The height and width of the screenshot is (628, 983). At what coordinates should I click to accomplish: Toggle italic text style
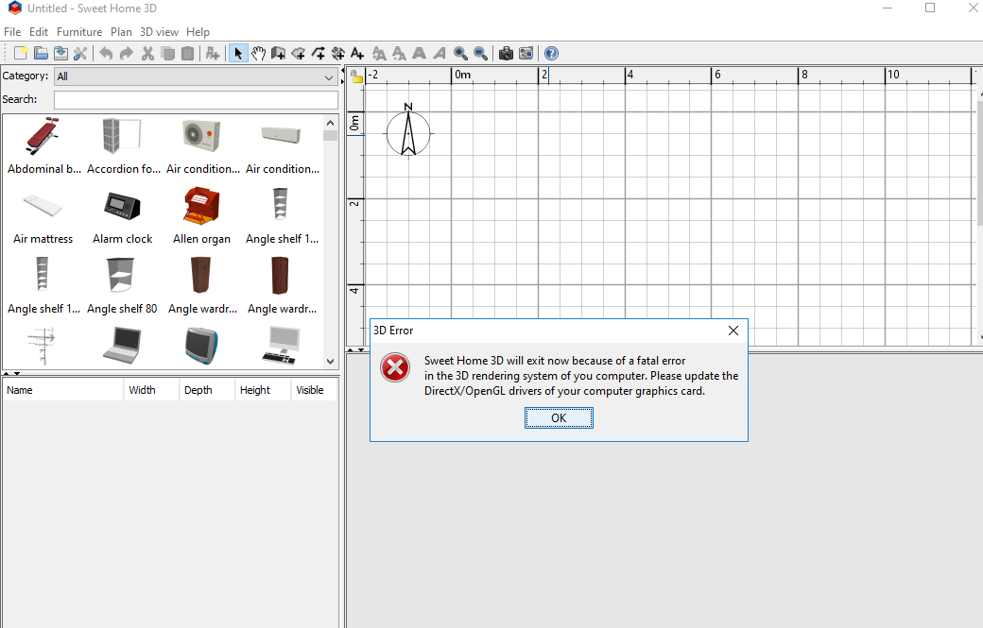[x=439, y=54]
